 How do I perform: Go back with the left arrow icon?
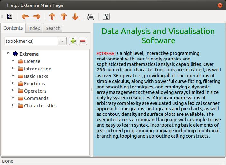pos(25,16)
